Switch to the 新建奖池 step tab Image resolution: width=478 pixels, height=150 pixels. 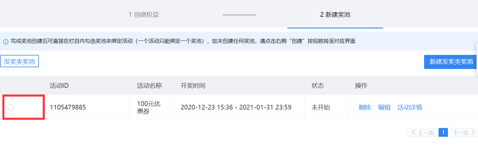click(x=335, y=14)
